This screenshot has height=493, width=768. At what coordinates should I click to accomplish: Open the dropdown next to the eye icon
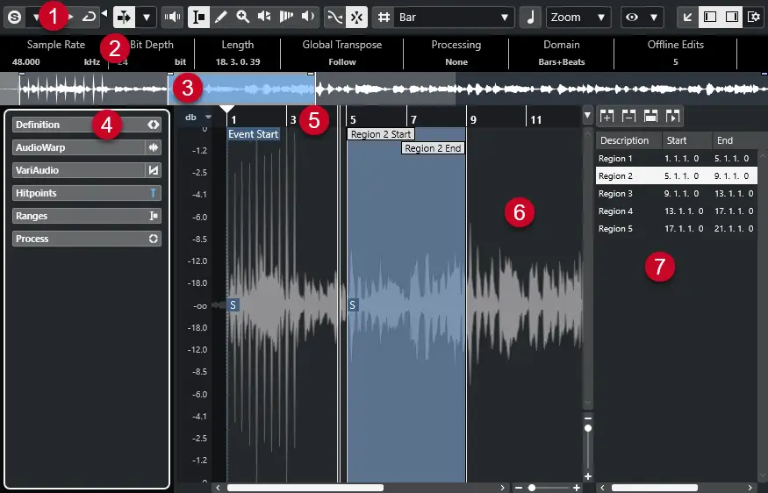653,18
